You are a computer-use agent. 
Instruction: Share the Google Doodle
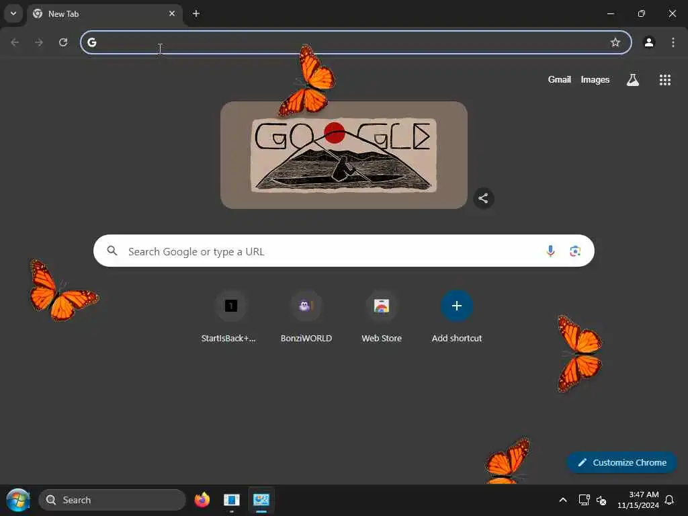pyautogui.click(x=484, y=198)
